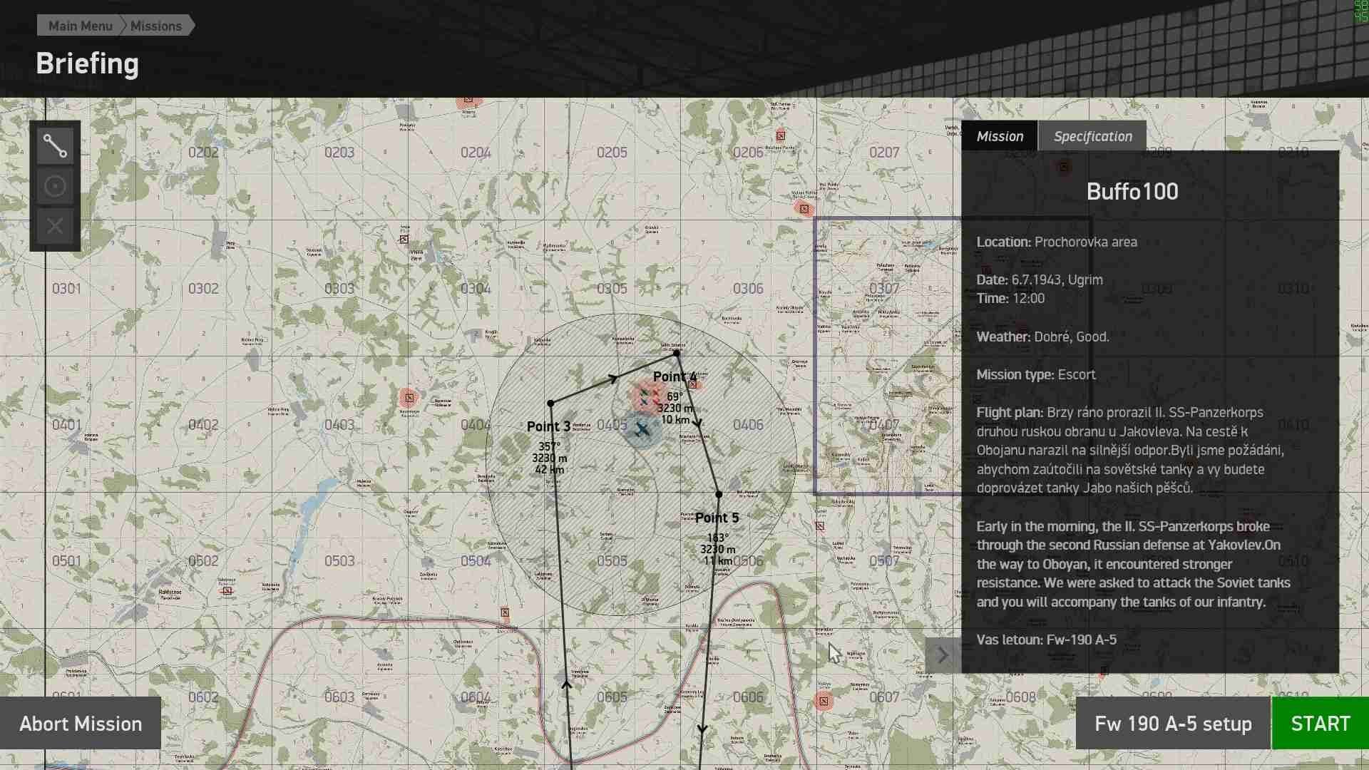The width and height of the screenshot is (1369, 770).
Task: Click the Point 3 waypoint label
Action: pyautogui.click(x=548, y=426)
